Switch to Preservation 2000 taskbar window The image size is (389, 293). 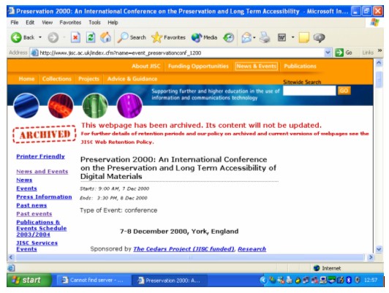click(x=170, y=281)
